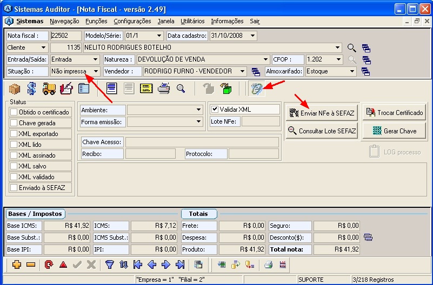
Task: Click the yellow ticket note icon
Action: [146, 89]
